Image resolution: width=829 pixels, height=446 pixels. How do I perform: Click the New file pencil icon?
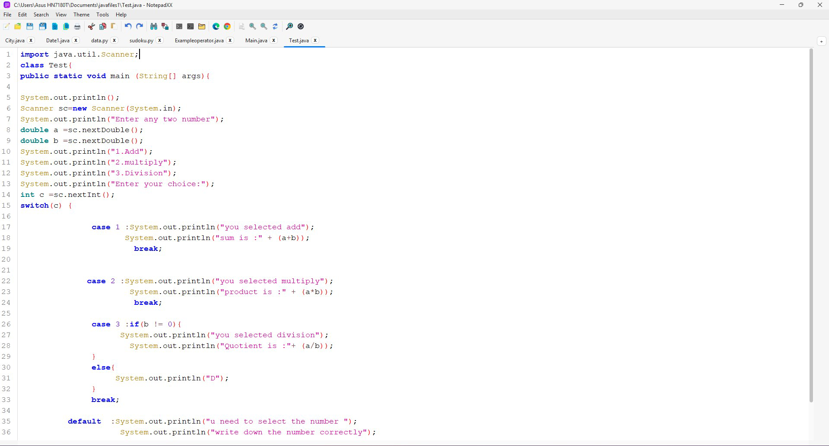tap(6, 26)
